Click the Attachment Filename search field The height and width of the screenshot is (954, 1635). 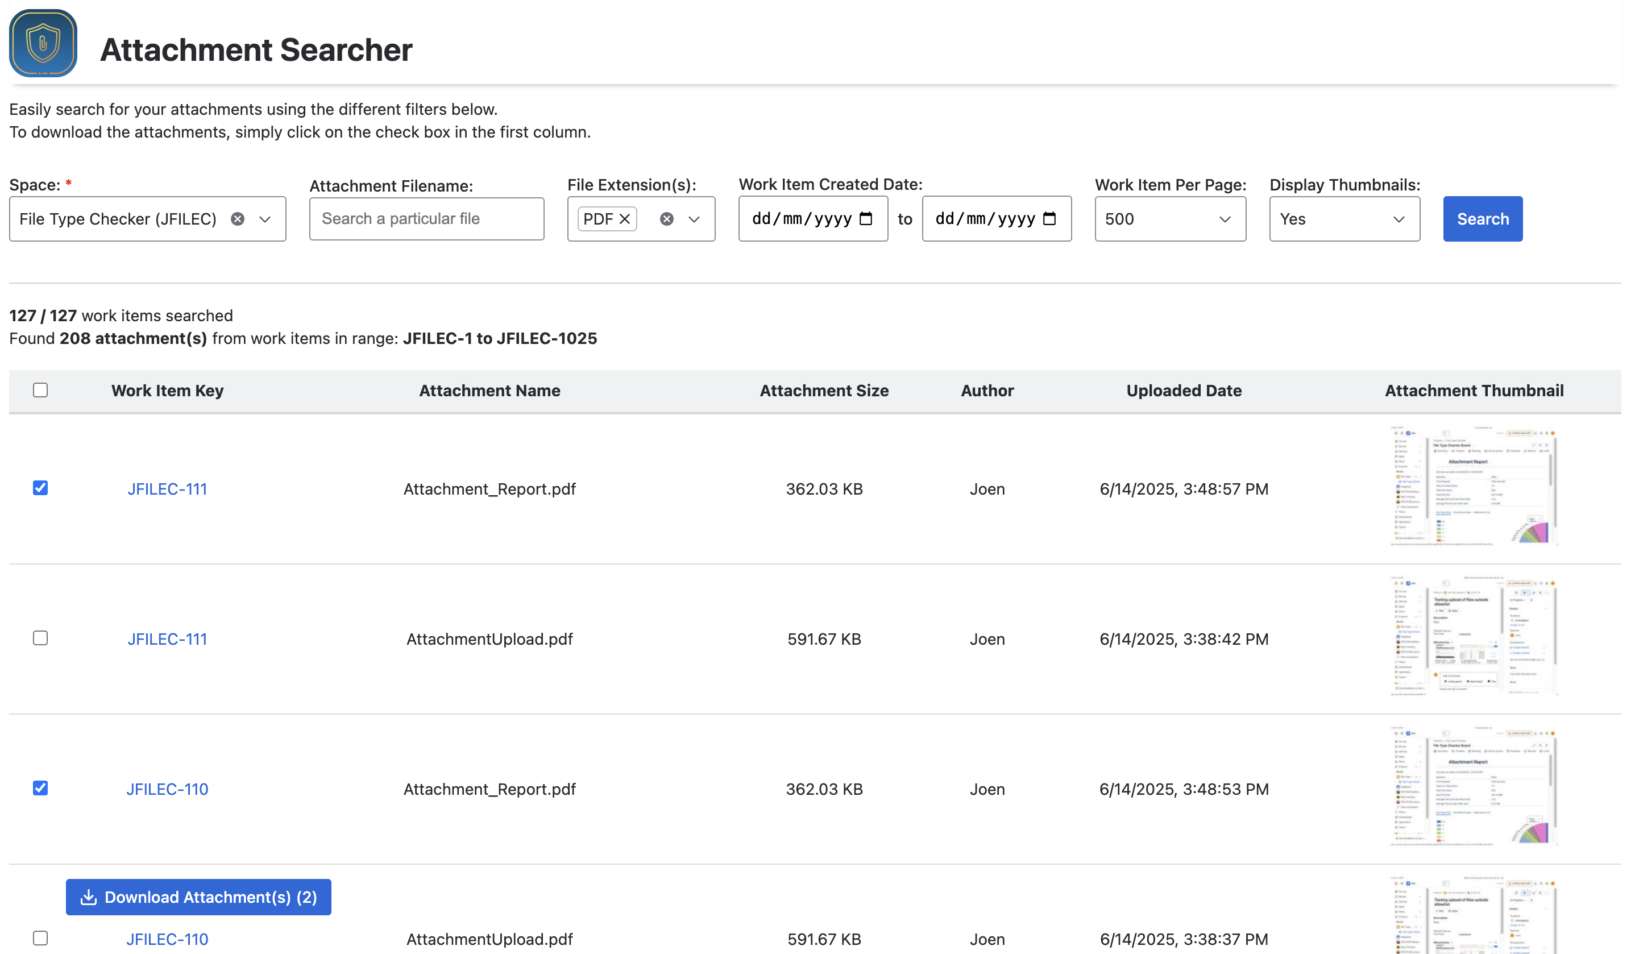(x=426, y=219)
